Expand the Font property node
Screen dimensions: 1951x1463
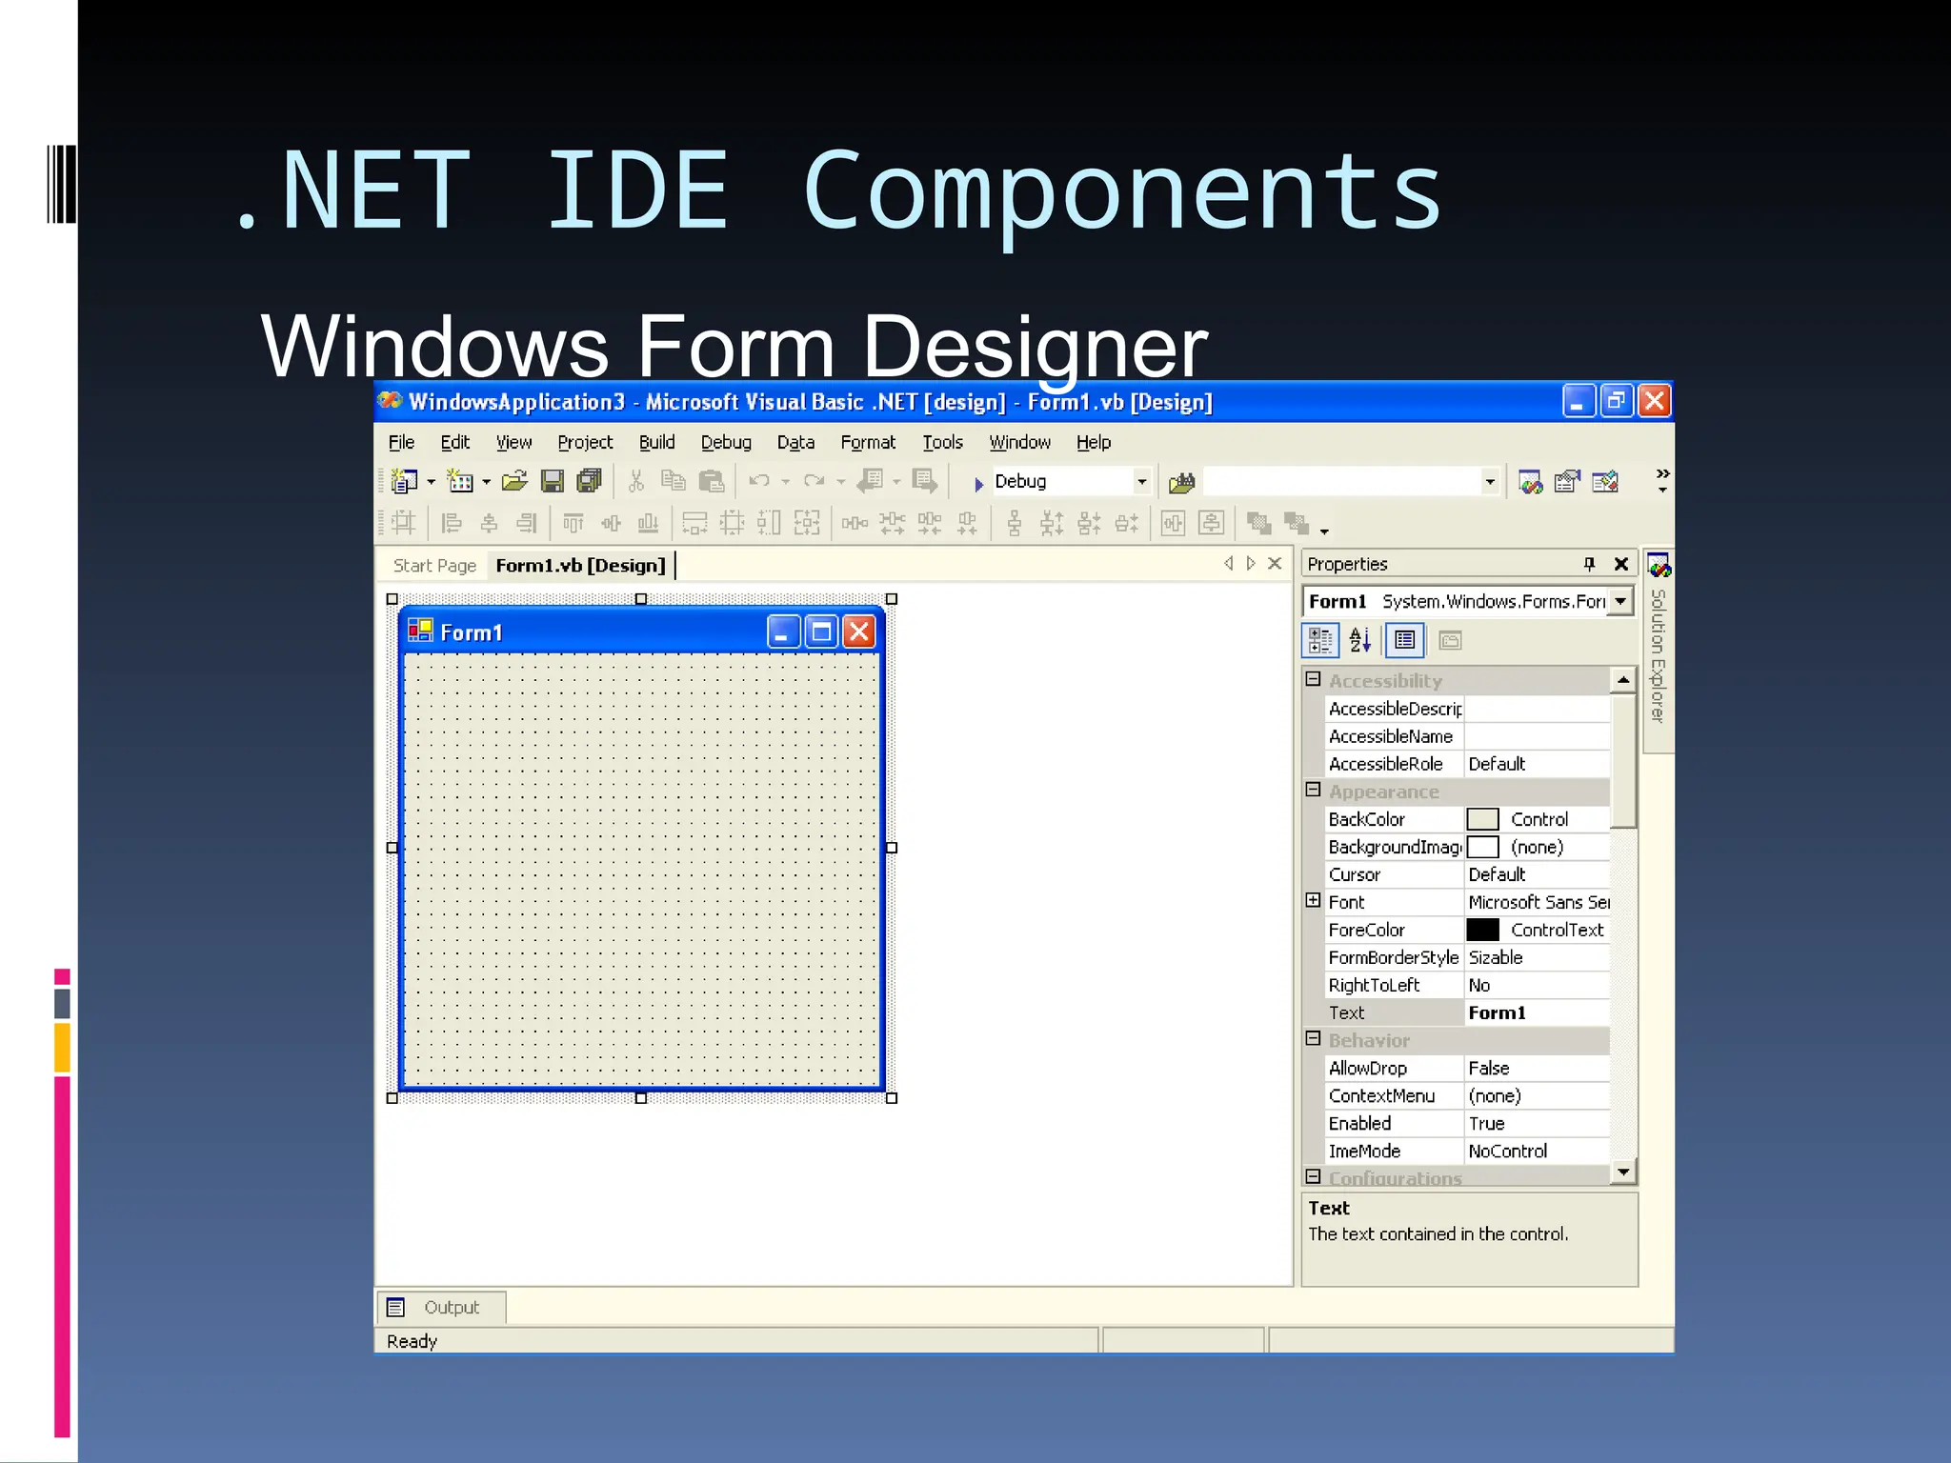click(1314, 900)
